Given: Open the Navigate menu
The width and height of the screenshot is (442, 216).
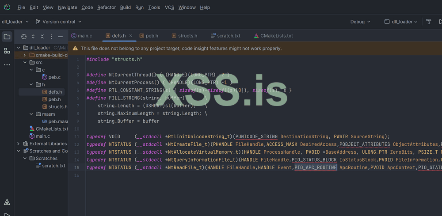Looking at the screenshot, I should 67,8.
